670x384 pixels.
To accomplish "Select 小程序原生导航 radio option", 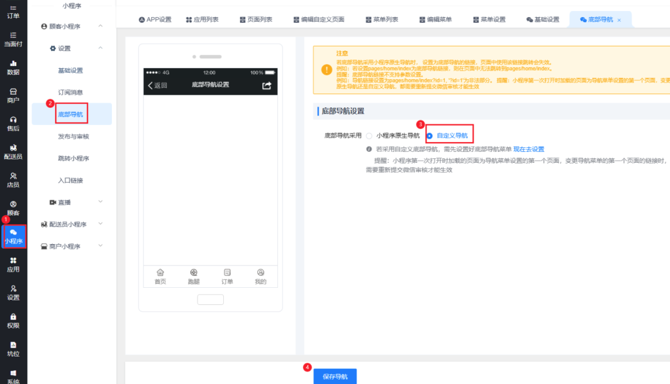I will 370,136.
